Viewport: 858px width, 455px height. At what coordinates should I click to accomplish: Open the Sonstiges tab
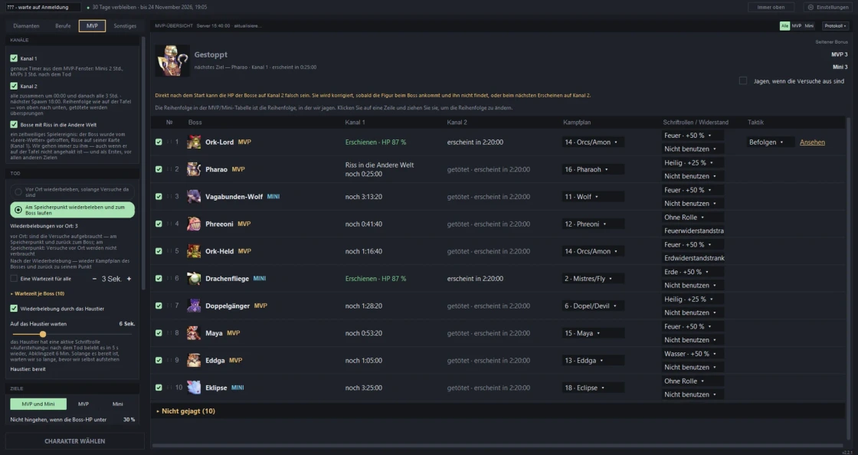[125, 26]
